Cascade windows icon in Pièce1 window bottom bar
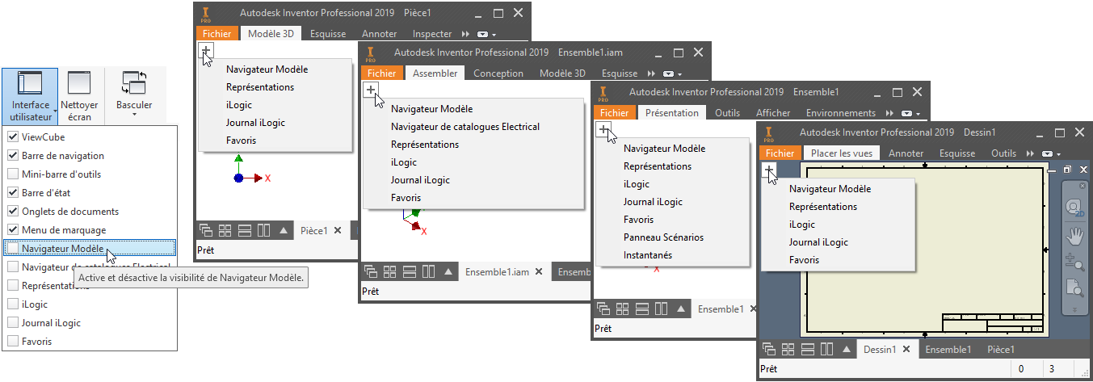The height and width of the screenshot is (382, 1093). coord(205,230)
